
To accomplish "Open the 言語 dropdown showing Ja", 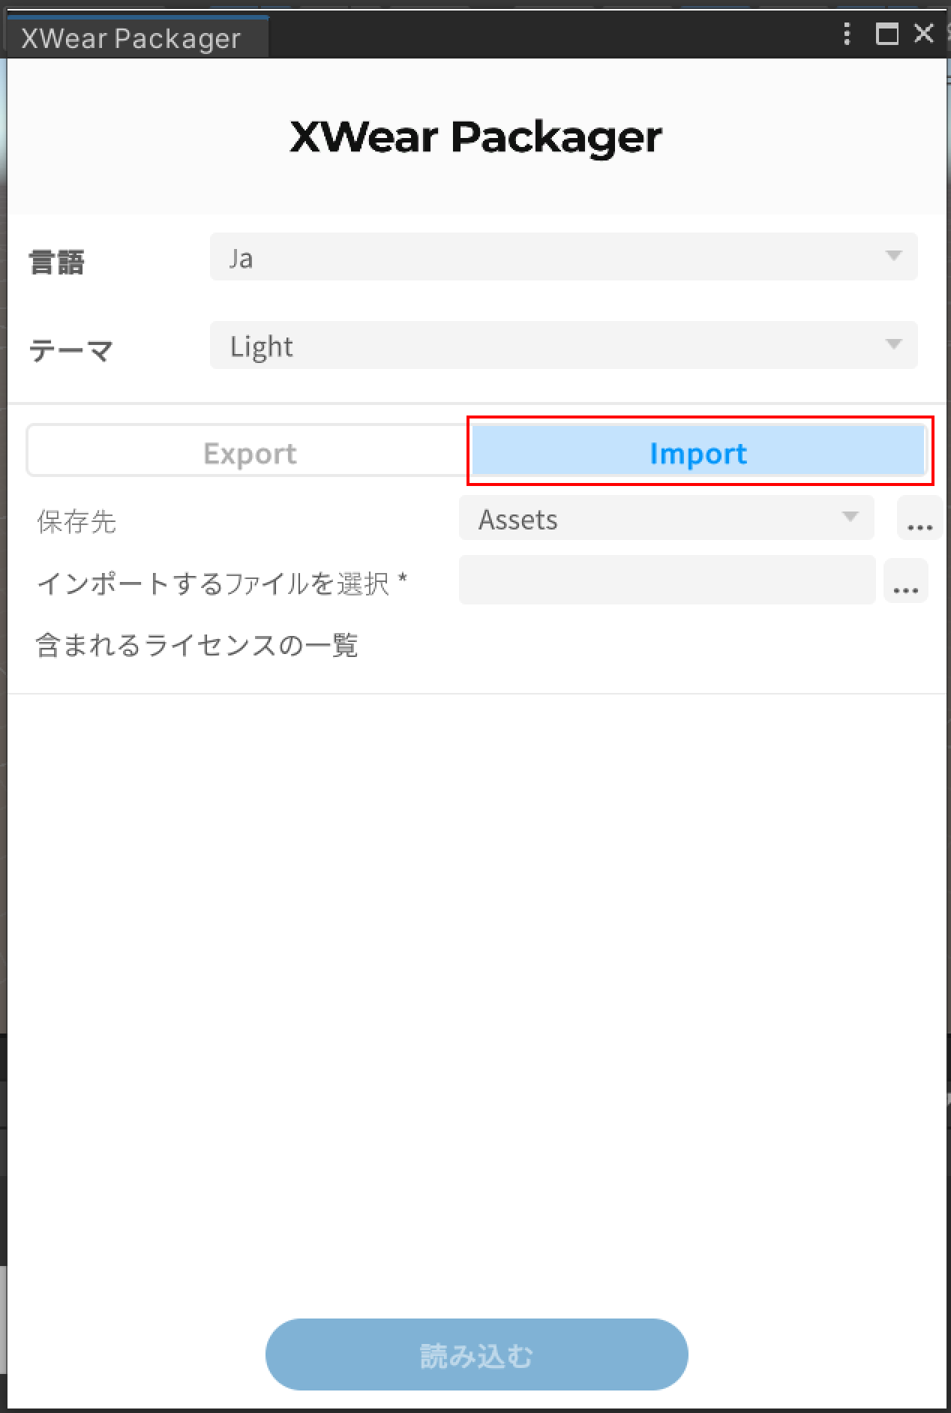I will 563,256.
